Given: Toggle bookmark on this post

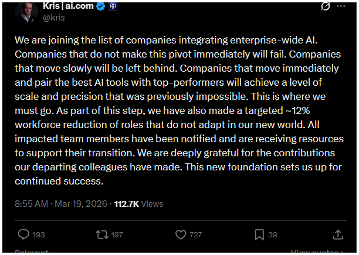Looking at the screenshot, I should click(259, 234).
